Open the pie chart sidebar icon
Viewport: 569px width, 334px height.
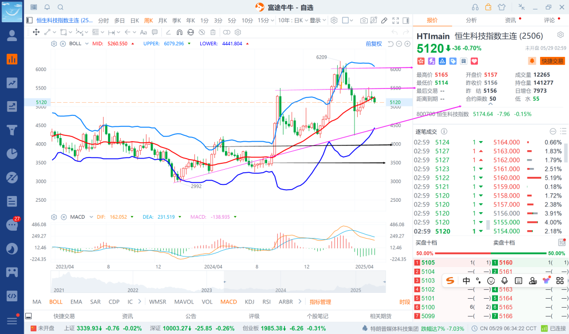(12, 154)
